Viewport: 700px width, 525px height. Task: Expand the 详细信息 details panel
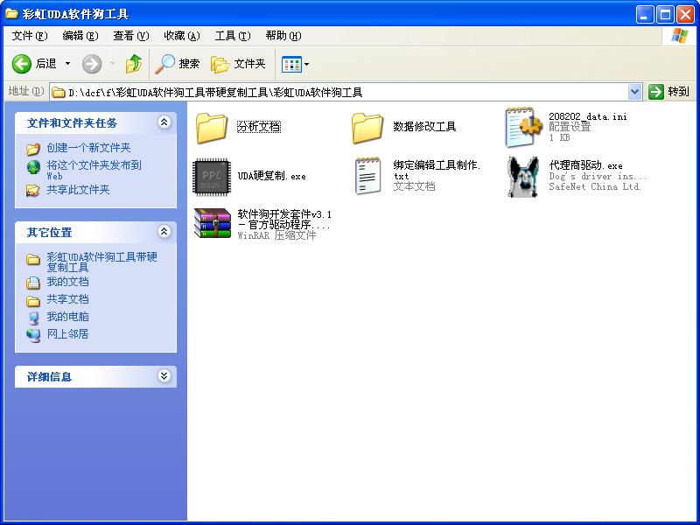coord(164,376)
